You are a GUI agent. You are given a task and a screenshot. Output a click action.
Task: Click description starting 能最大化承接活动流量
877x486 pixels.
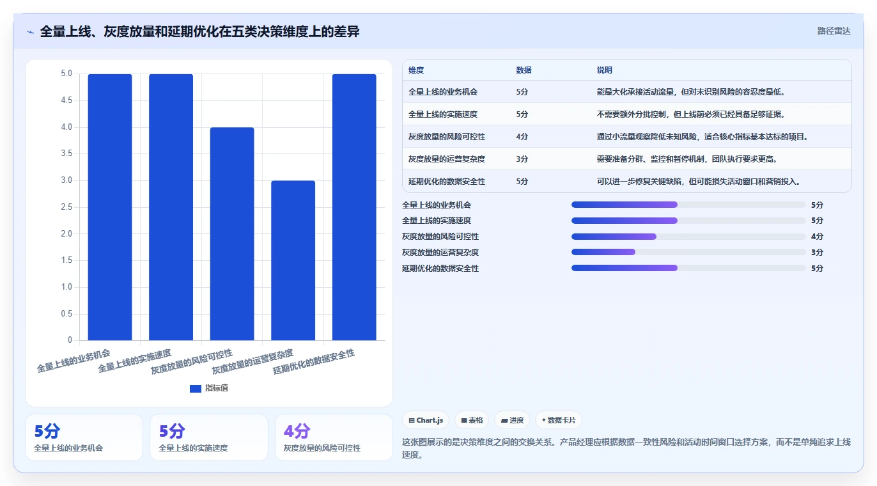691,92
